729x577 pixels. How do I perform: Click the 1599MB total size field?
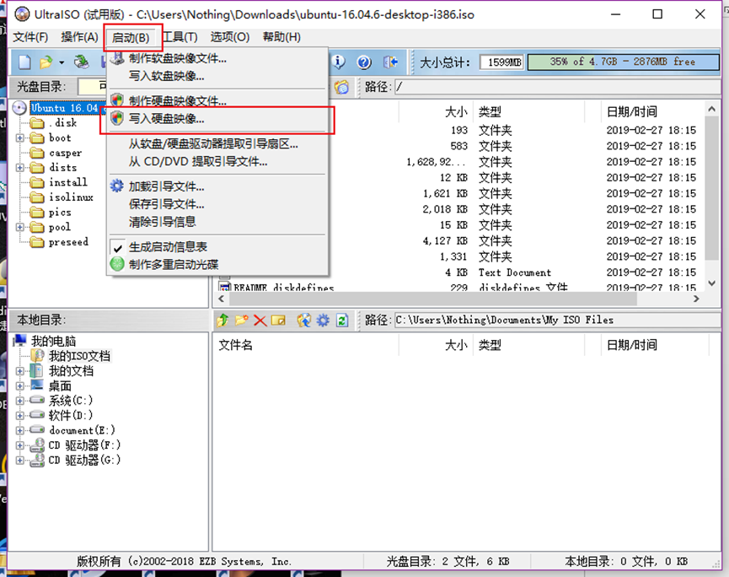pyautogui.click(x=501, y=62)
